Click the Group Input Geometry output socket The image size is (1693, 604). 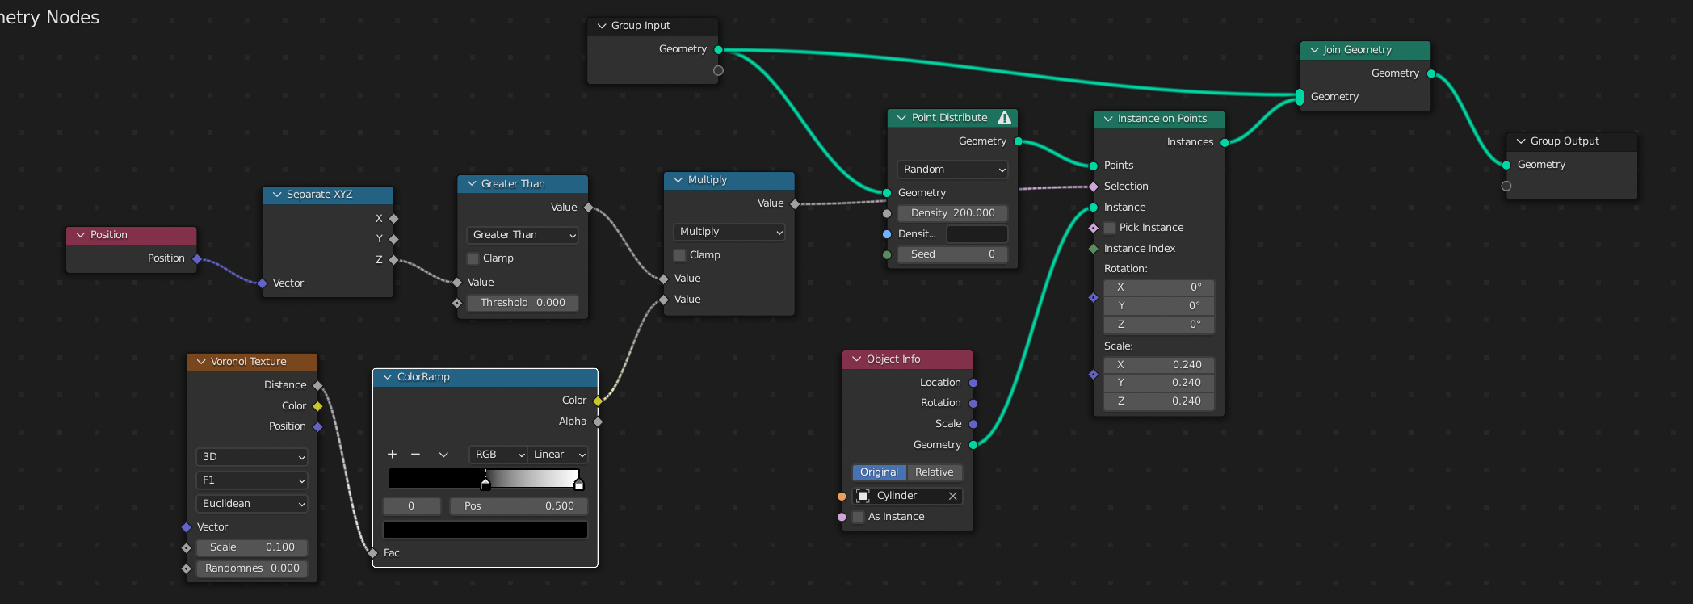pos(718,49)
